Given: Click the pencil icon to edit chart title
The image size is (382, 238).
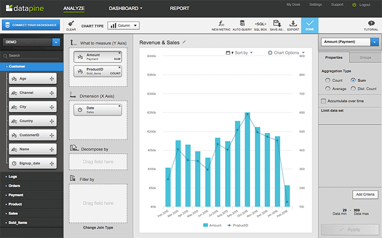Looking at the screenshot, I should [x=184, y=42].
